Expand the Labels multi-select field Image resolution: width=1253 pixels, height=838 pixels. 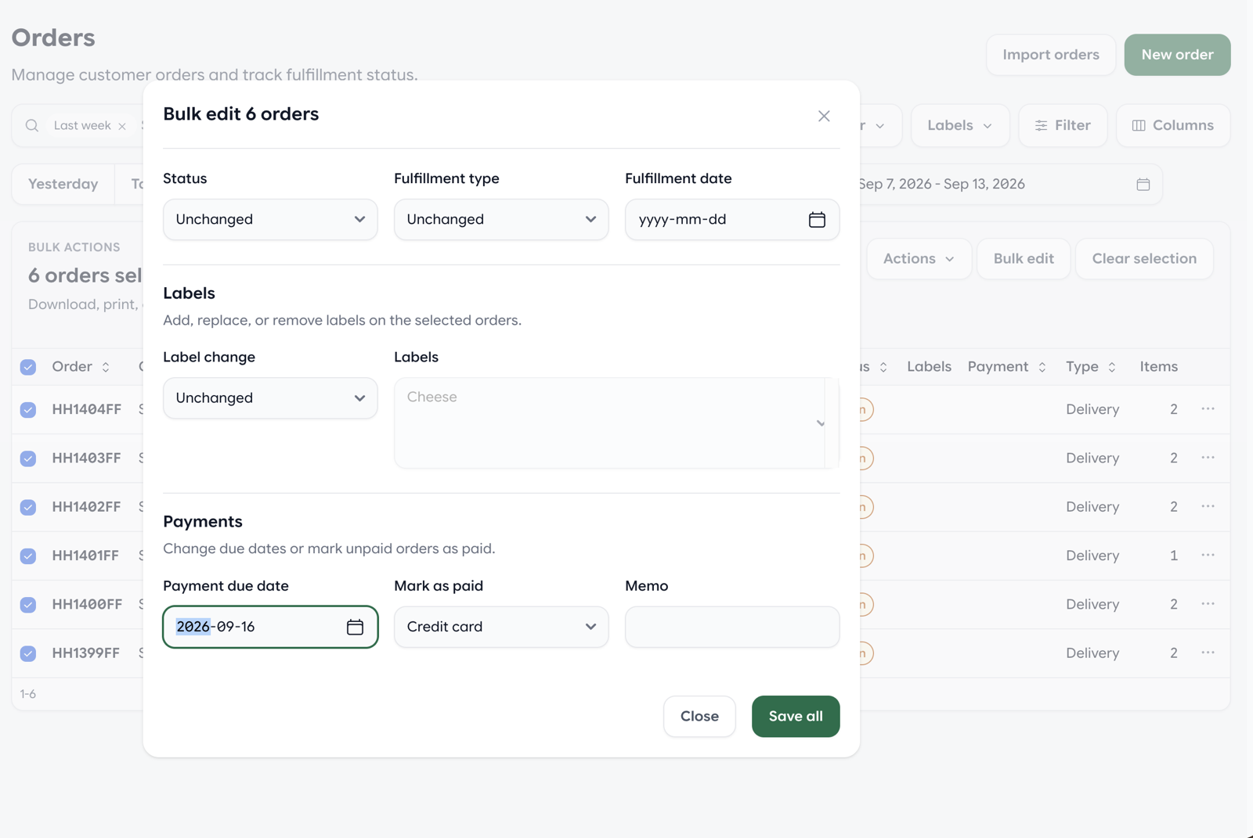point(616,423)
